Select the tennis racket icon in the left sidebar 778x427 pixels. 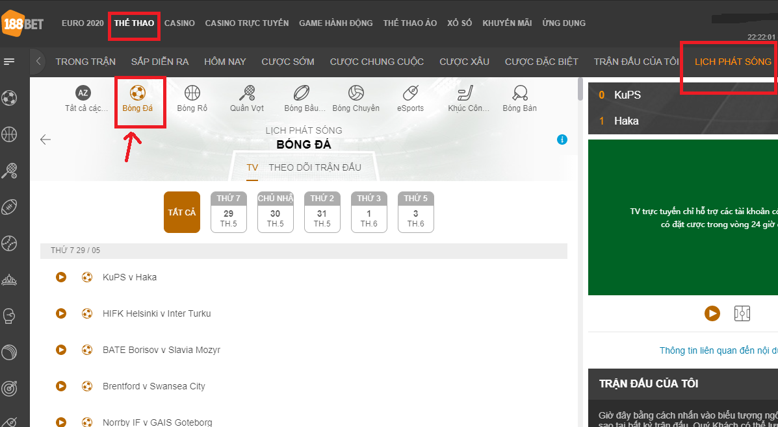(10, 171)
